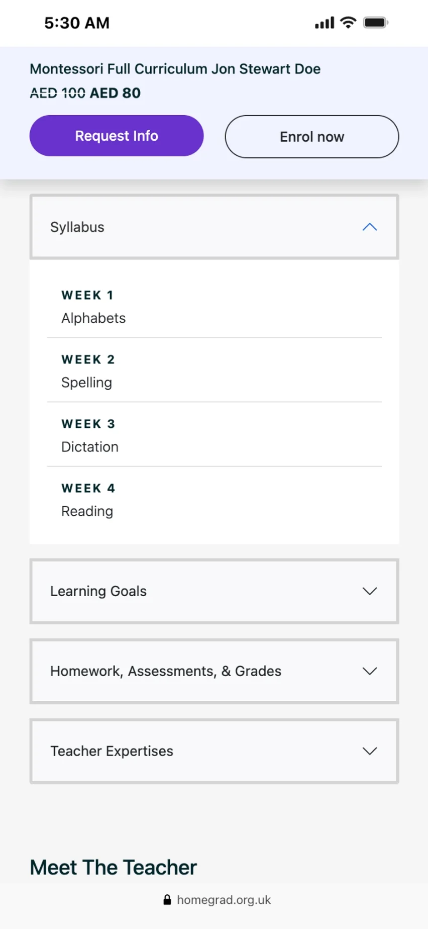Click the upward chevron on Syllabus panel
Image resolution: width=428 pixels, height=929 pixels.
coord(370,227)
